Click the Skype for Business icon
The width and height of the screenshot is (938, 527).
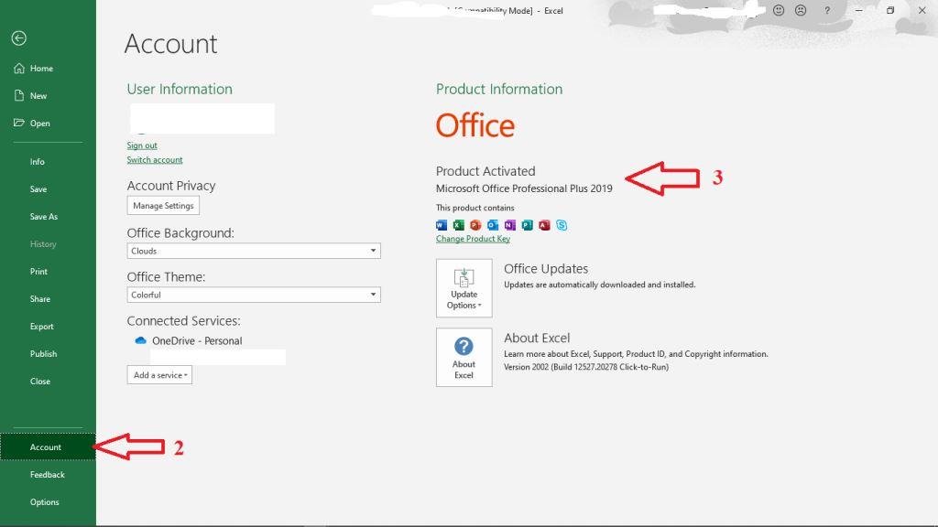coord(562,225)
